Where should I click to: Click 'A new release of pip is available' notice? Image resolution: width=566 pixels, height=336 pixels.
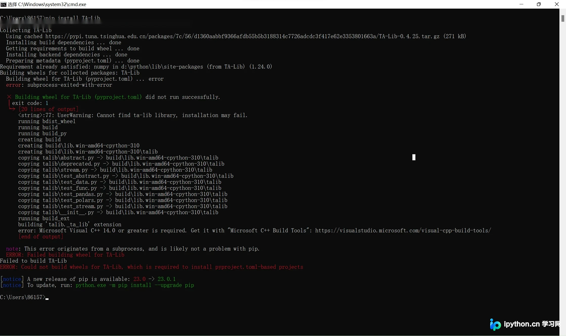coord(88,279)
